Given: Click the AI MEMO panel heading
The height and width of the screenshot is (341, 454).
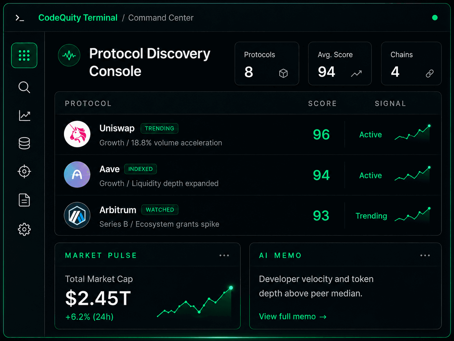Looking at the screenshot, I should [280, 256].
